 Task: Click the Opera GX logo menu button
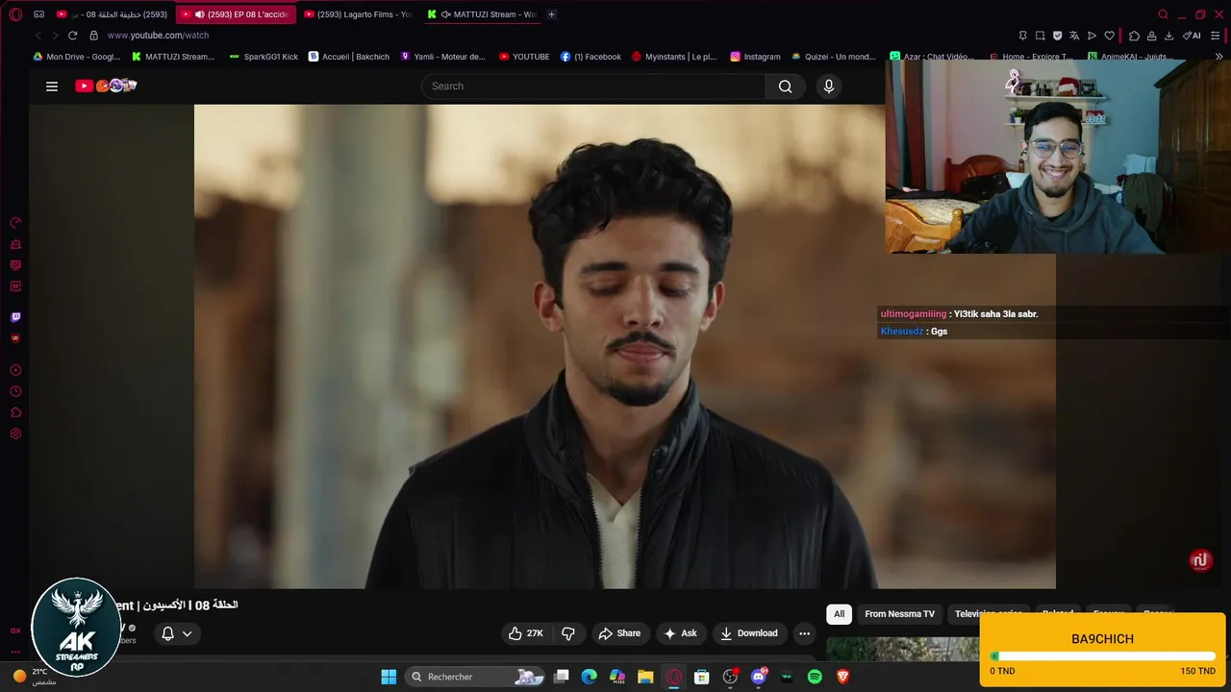15,14
